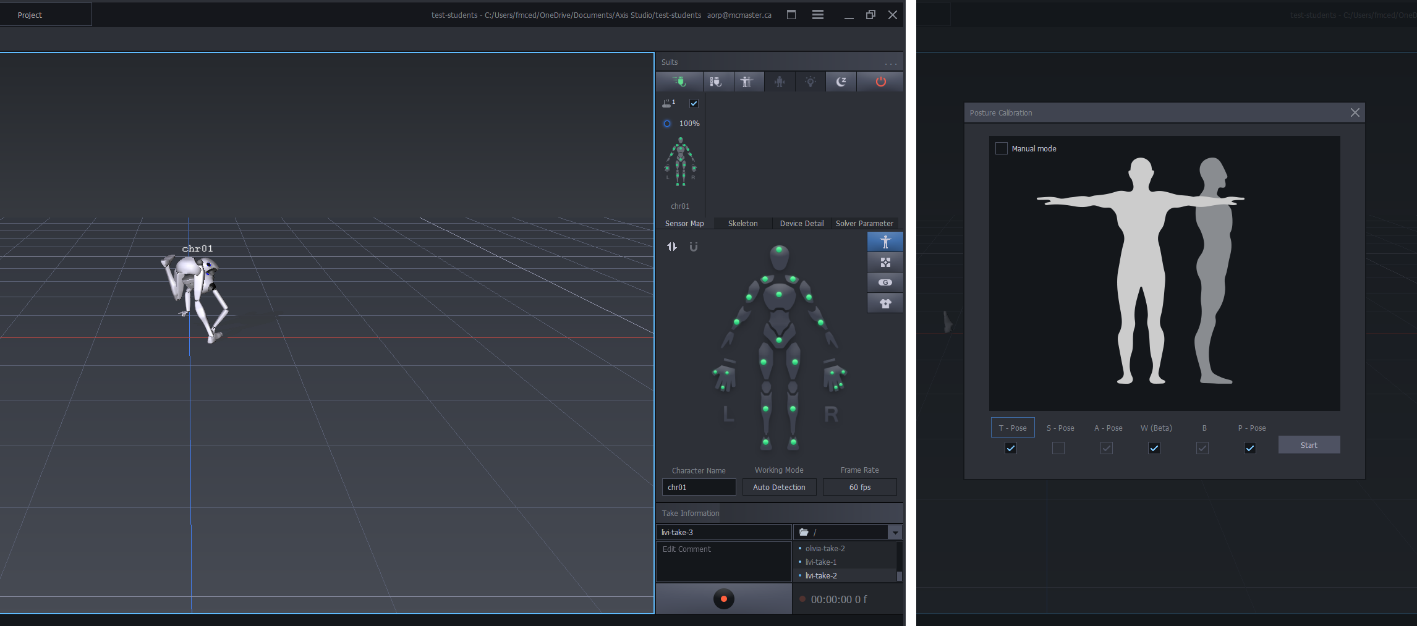Viewport: 1417px width, 626px height.
Task: Select the P - Pose label
Action: pyautogui.click(x=1252, y=428)
